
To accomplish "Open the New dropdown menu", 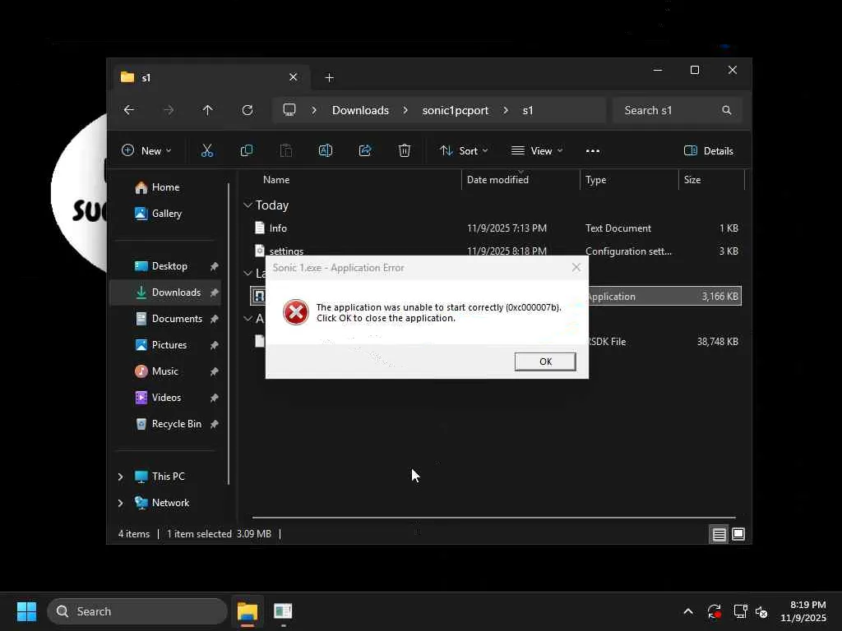I will tap(146, 151).
